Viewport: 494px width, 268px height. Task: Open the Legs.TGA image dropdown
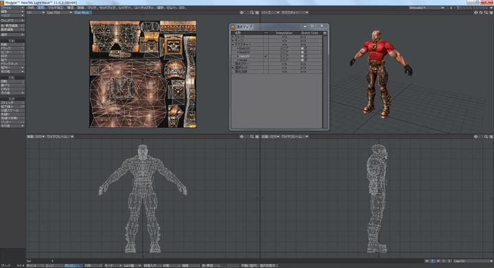[60, 12]
